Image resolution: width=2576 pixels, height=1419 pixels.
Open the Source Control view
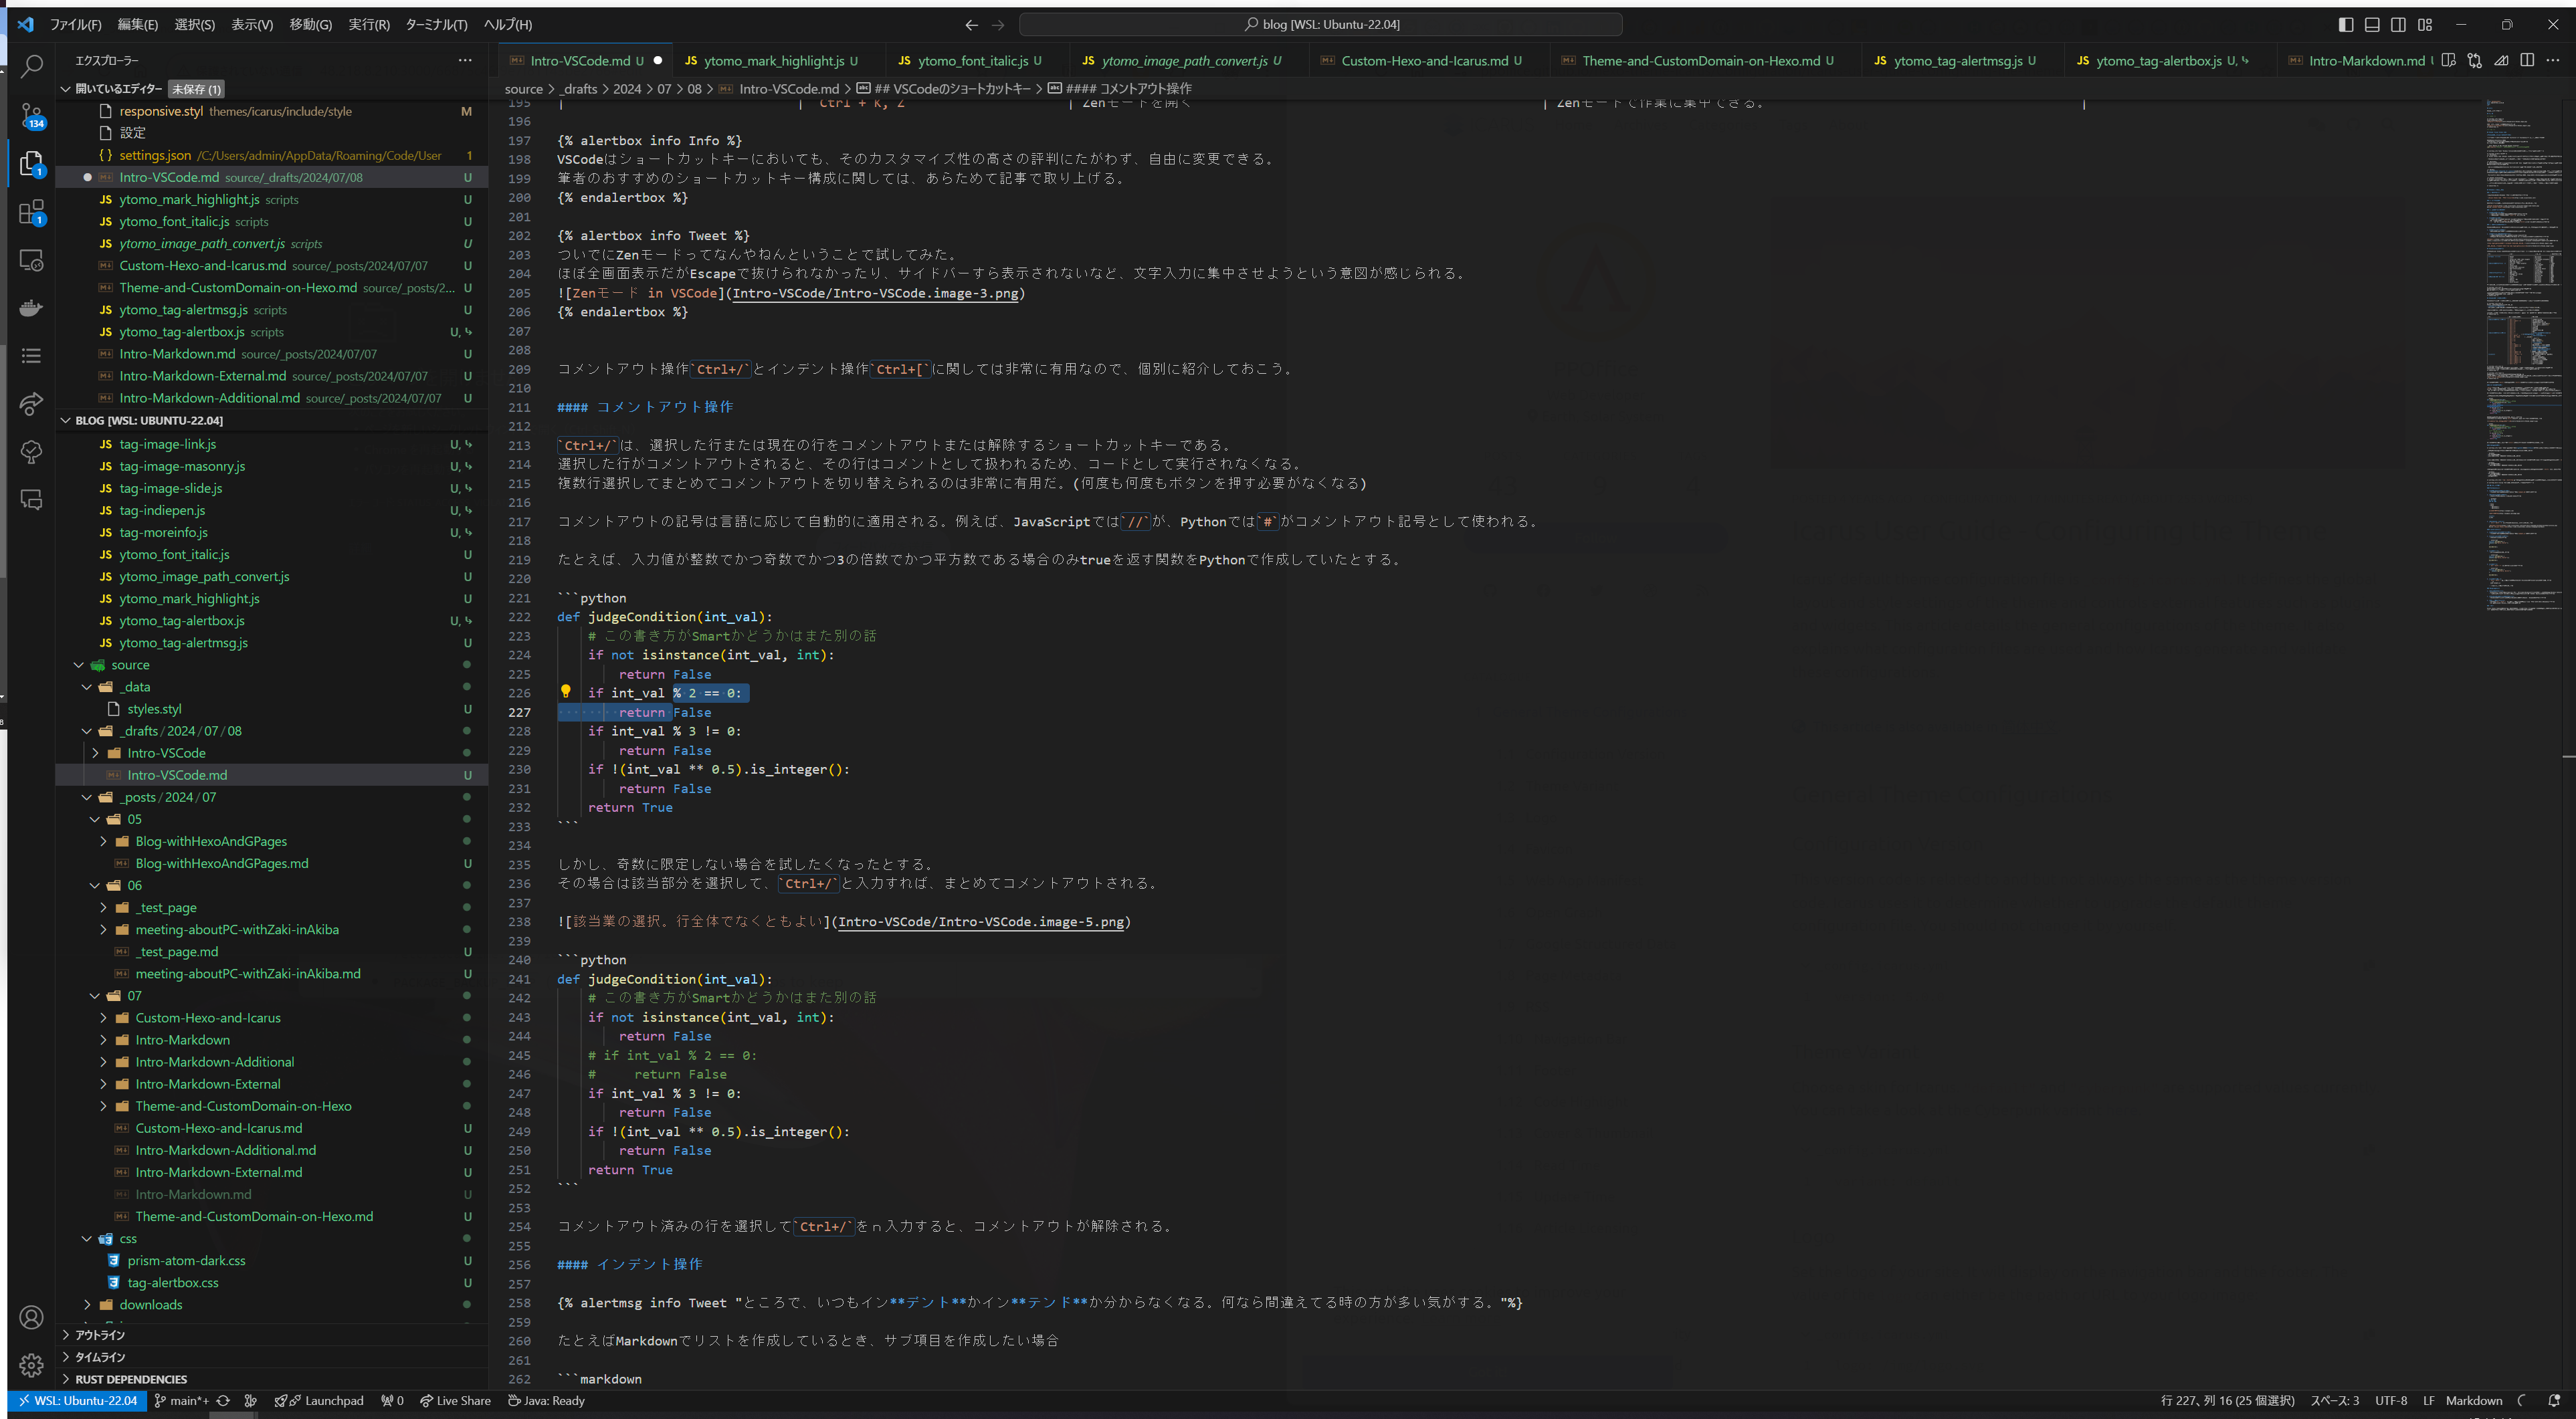(x=31, y=116)
